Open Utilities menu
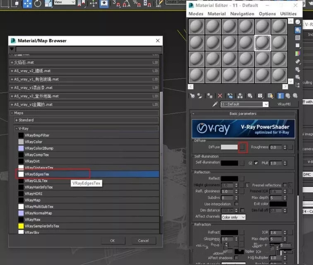The image size is (313, 265). (288, 14)
